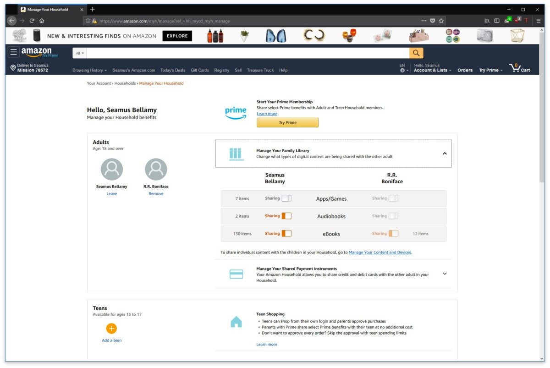The image size is (550, 368).
Task: Collapse the Manage Your Family Library section
Action: click(x=445, y=154)
